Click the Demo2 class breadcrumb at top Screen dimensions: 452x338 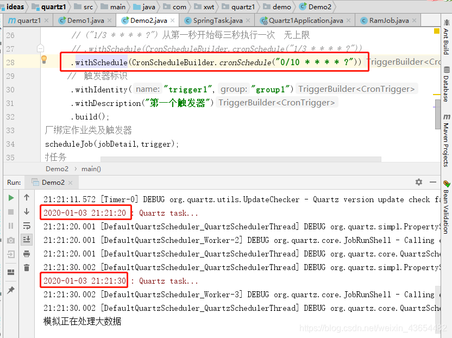(315, 7)
